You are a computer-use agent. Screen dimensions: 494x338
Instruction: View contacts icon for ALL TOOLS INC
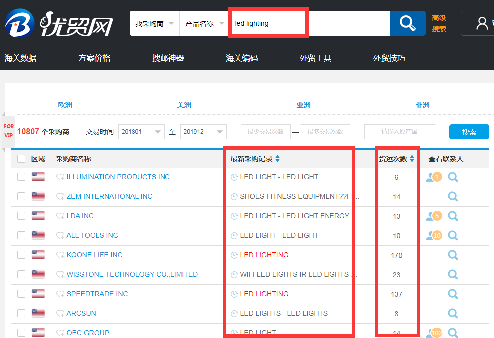pos(434,236)
